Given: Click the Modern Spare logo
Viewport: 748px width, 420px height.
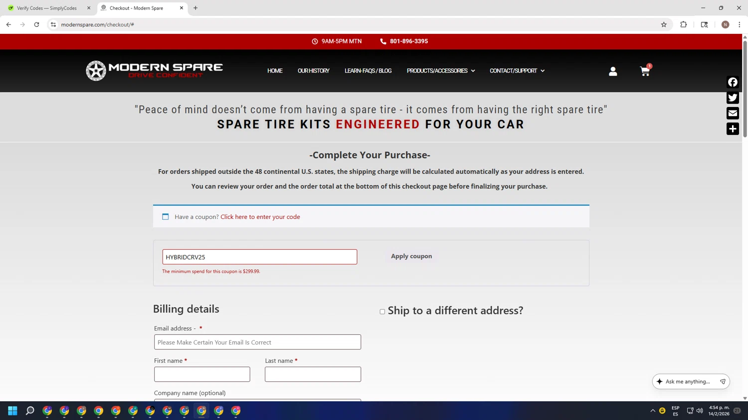Looking at the screenshot, I should click(154, 71).
